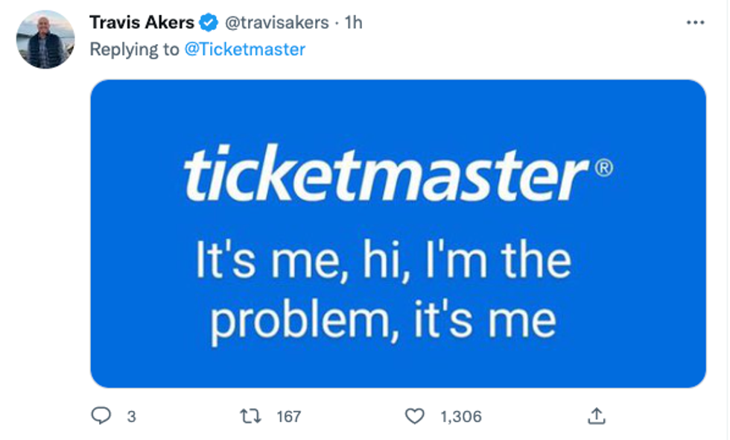The image size is (730, 440).
Task: View the 3 replies count
Action: [x=131, y=417]
